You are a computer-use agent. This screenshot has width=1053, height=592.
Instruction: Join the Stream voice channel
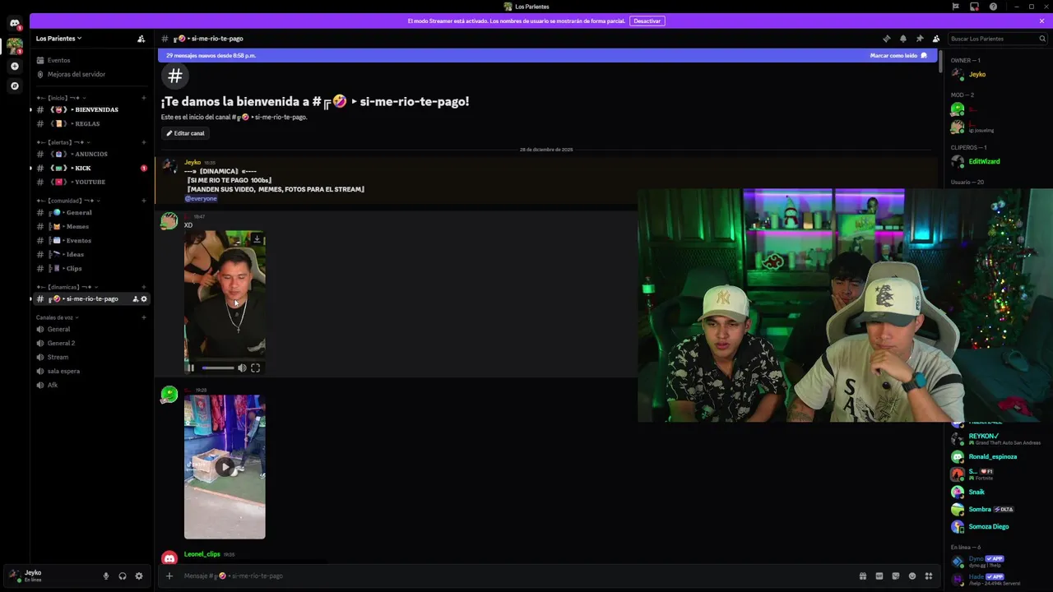click(90, 358)
